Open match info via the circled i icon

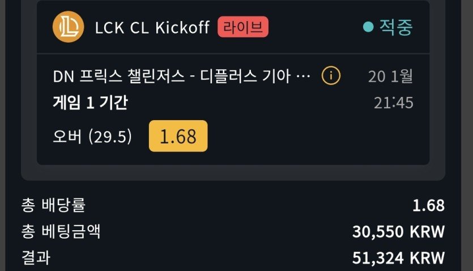coord(331,75)
